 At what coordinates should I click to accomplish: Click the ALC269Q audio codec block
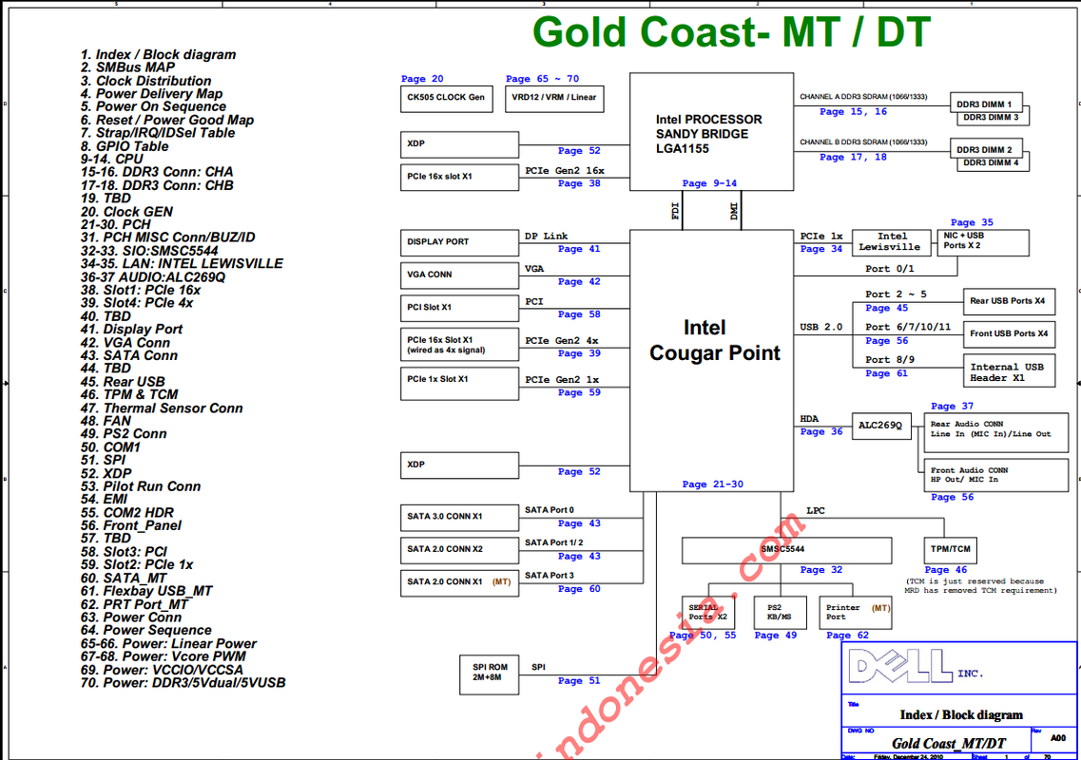pos(881,426)
